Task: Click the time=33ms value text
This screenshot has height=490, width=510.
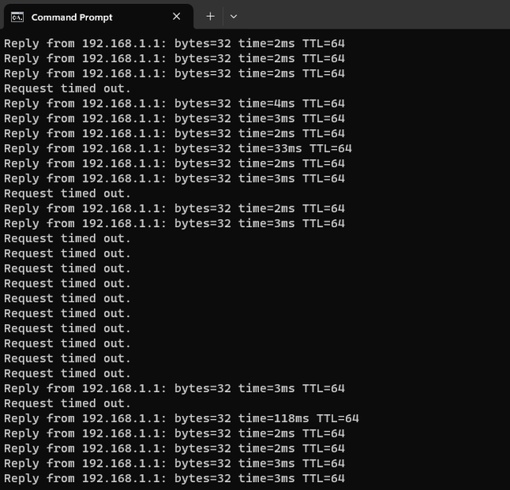Action: point(270,148)
